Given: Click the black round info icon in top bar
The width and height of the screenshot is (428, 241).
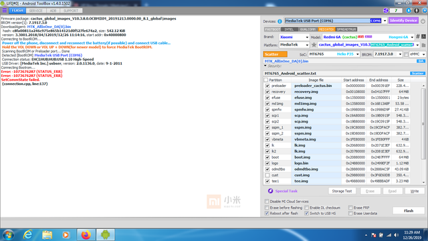Looking at the screenshot, I should click(417, 11).
